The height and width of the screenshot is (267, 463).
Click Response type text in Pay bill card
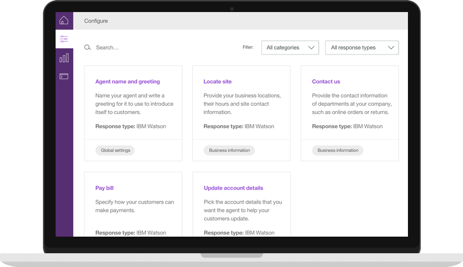(x=131, y=232)
